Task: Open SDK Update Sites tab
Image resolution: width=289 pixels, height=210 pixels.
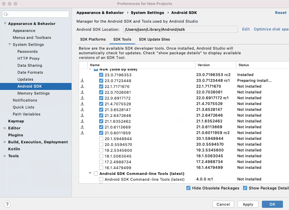Action: point(154,39)
